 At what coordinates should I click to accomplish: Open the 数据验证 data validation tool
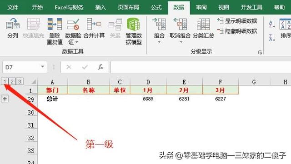click(x=73, y=24)
